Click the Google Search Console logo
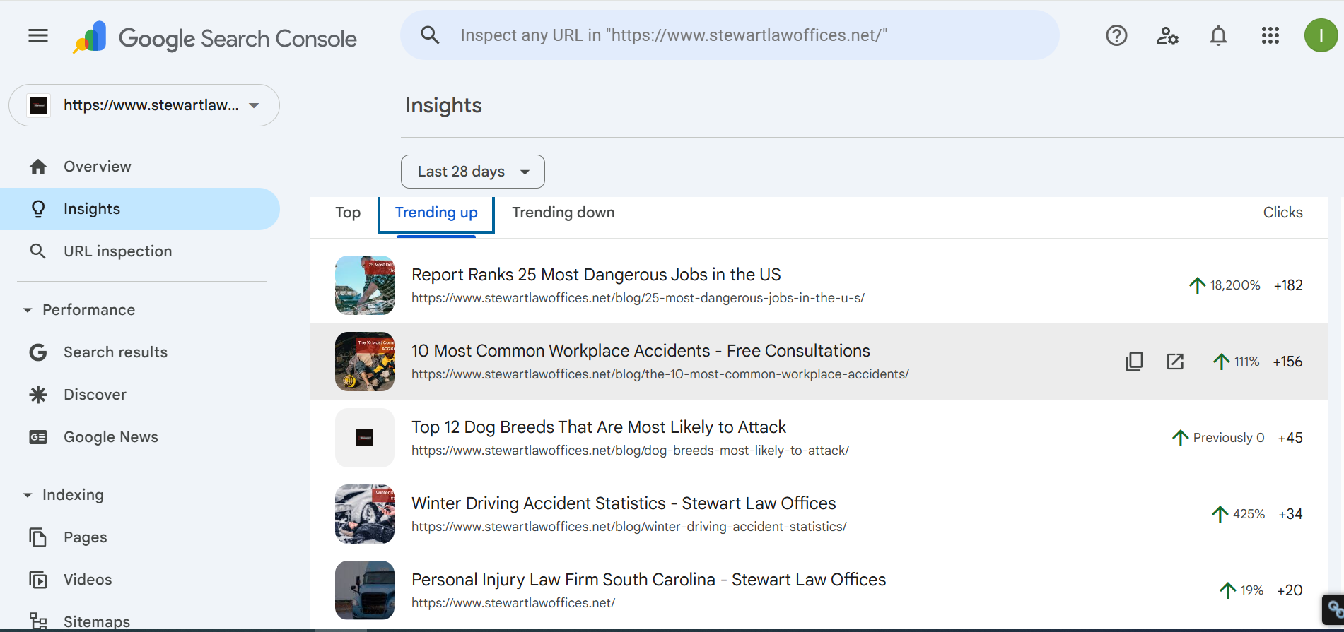The height and width of the screenshot is (632, 1344). coord(215,37)
